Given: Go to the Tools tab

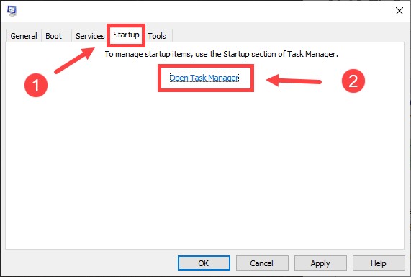Looking at the screenshot, I should (157, 36).
